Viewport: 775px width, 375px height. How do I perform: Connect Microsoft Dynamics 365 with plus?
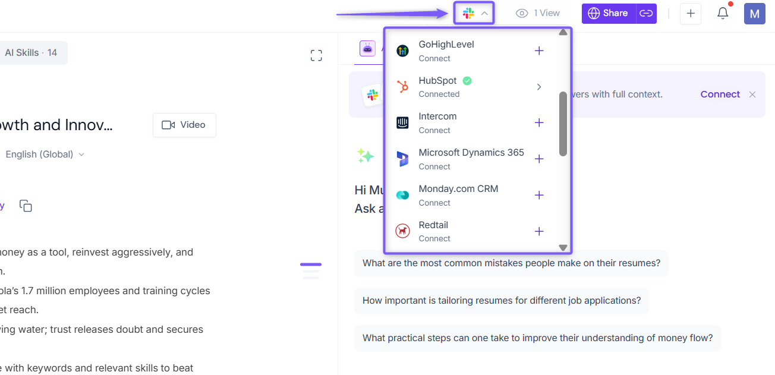pos(539,159)
